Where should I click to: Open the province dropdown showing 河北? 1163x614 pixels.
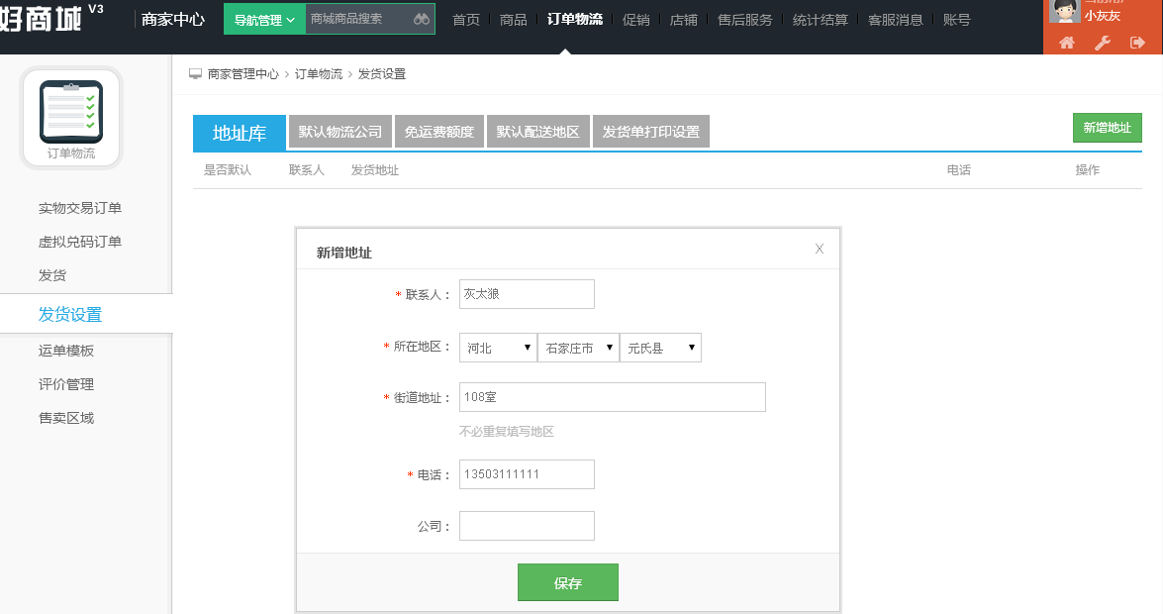click(499, 348)
